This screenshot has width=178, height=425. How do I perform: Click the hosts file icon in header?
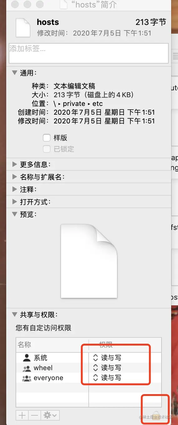pos(23,27)
